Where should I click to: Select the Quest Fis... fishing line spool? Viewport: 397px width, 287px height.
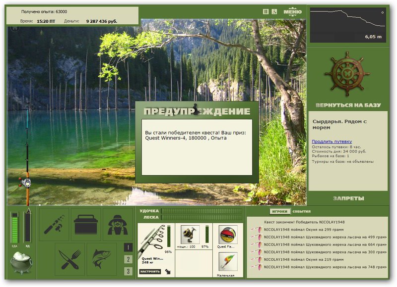228,235
